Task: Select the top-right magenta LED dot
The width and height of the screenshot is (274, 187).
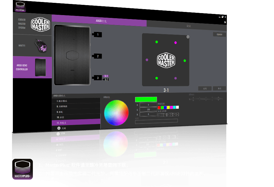Action: pyautogui.click(x=175, y=43)
